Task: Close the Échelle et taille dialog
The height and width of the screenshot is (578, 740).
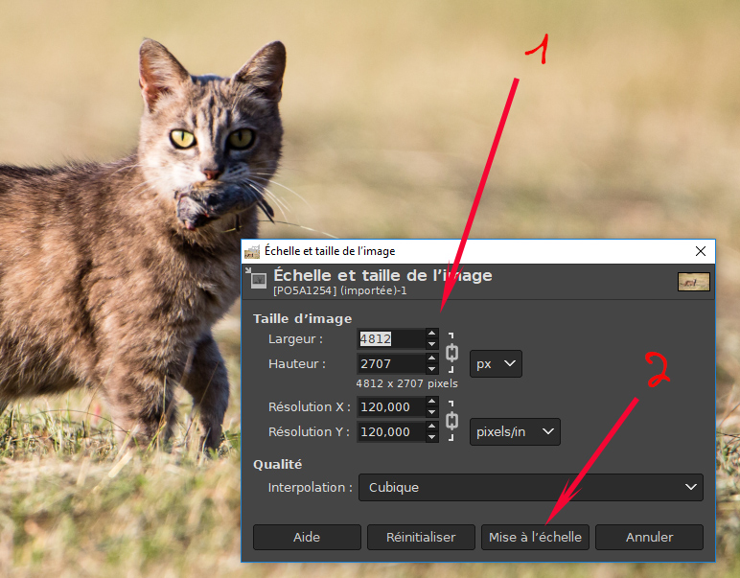Action: click(x=699, y=251)
